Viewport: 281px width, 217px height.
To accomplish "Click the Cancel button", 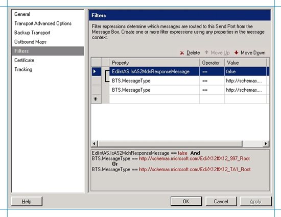I will [x=221, y=201].
